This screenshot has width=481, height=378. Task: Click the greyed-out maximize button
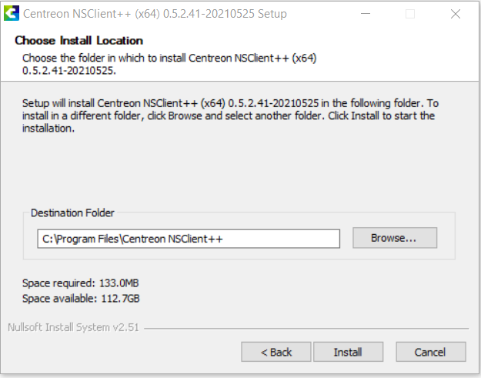click(x=410, y=14)
